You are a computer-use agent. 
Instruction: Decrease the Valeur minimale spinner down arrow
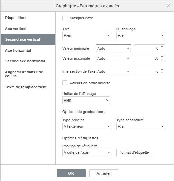pos(162,50)
